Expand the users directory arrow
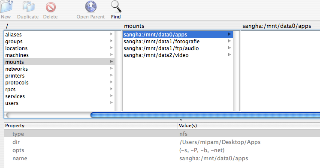The width and height of the screenshot is (320, 168). (x=111, y=102)
